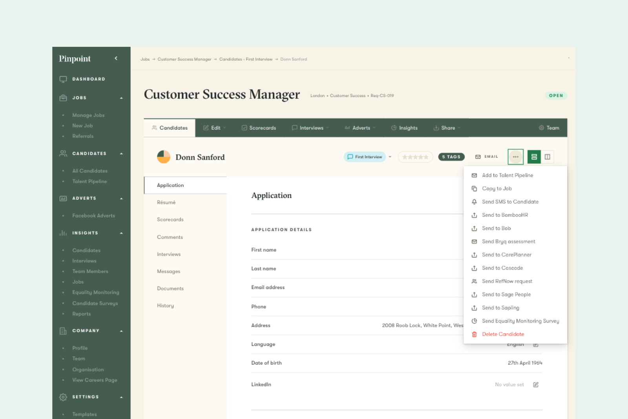
Task: Click the Company building icon in sidebar
Action: click(x=63, y=331)
